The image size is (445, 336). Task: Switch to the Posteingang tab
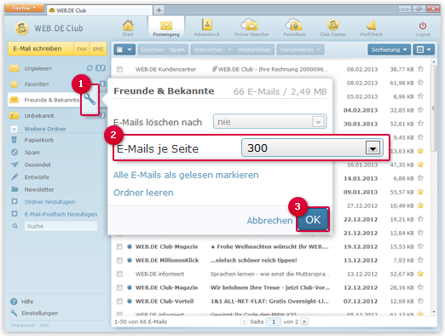click(166, 27)
